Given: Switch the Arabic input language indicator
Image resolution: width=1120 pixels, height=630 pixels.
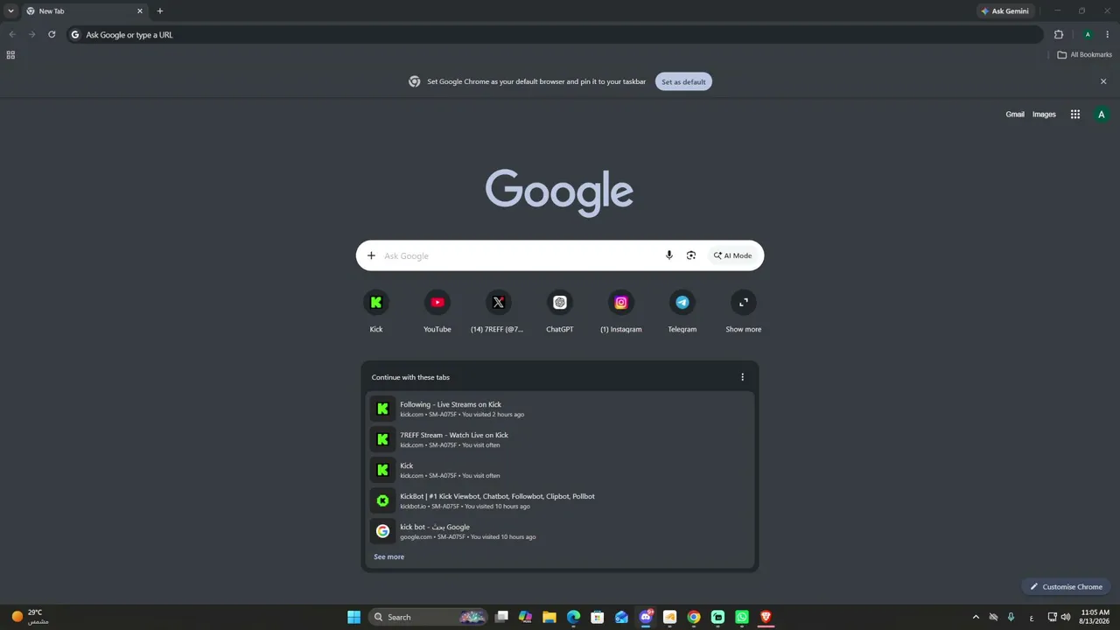Looking at the screenshot, I should point(1032,617).
